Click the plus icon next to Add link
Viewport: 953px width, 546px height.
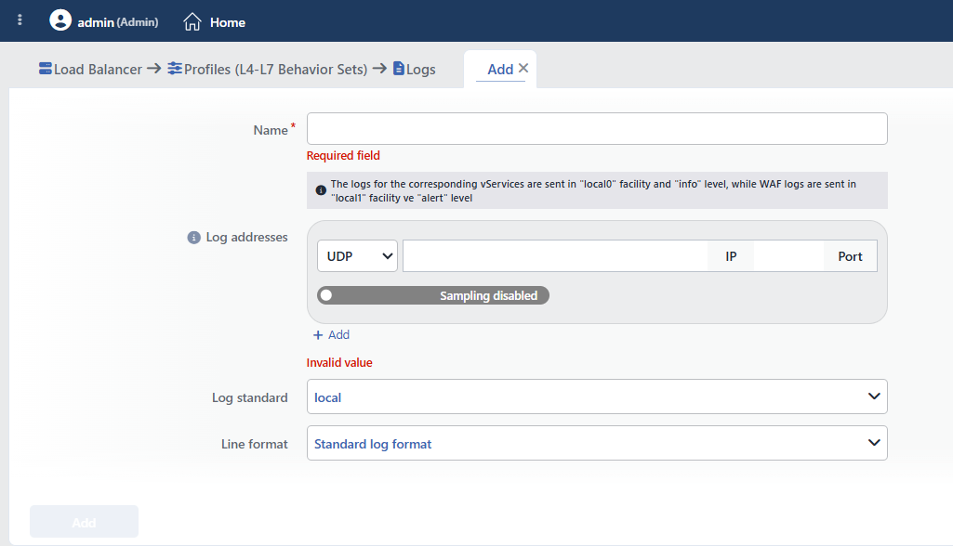(x=318, y=335)
